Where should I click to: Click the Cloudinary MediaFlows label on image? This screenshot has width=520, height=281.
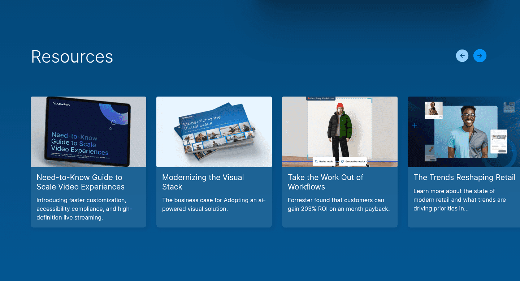(x=321, y=98)
